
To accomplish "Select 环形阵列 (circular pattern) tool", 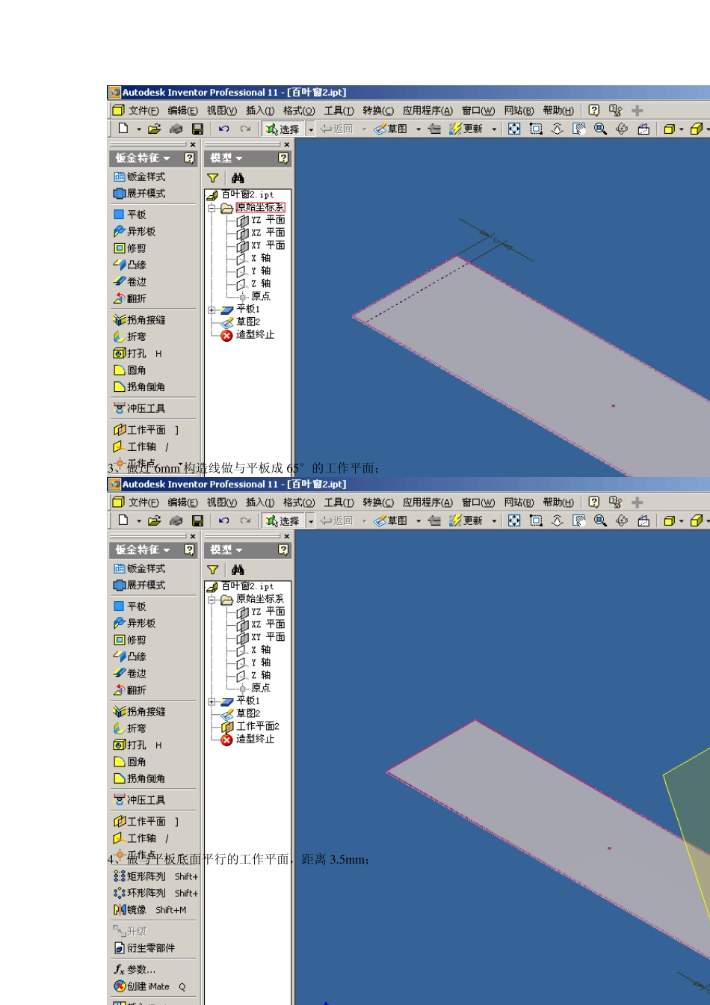I will click(x=155, y=893).
